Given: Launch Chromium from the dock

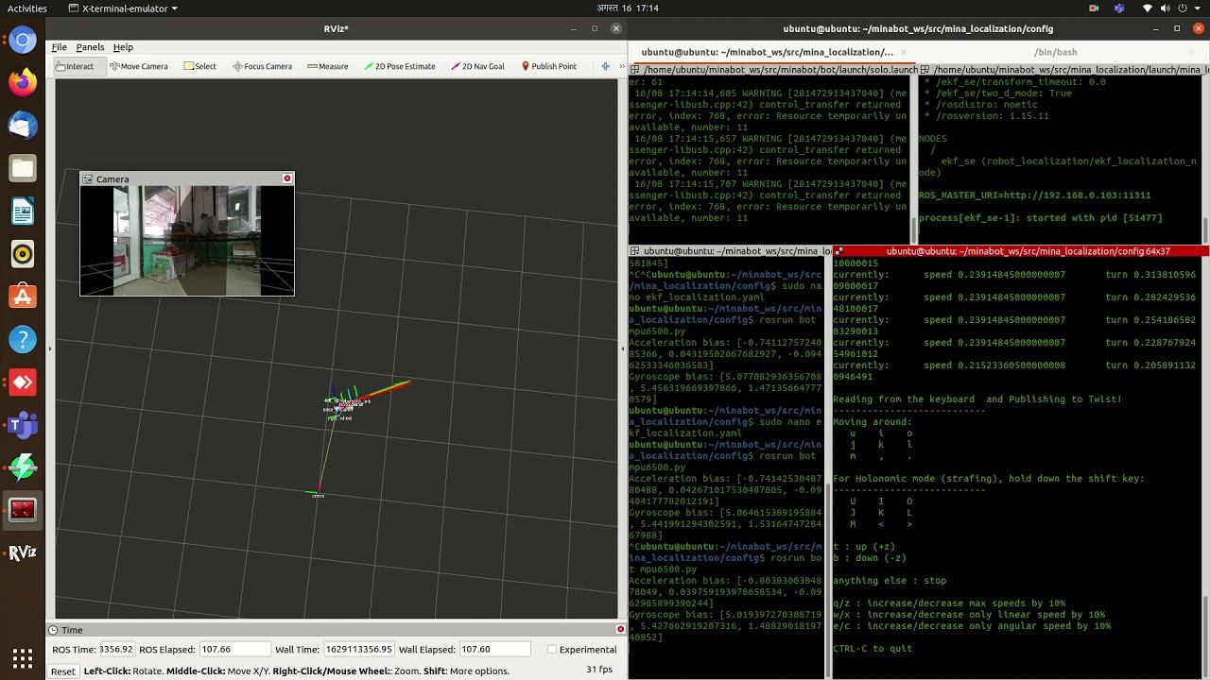Looking at the screenshot, I should click(23, 40).
